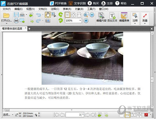Jump to last page arrow
Image resolution: width=156 pixels, height=119 pixels.
pyautogui.click(x=93, y=115)
